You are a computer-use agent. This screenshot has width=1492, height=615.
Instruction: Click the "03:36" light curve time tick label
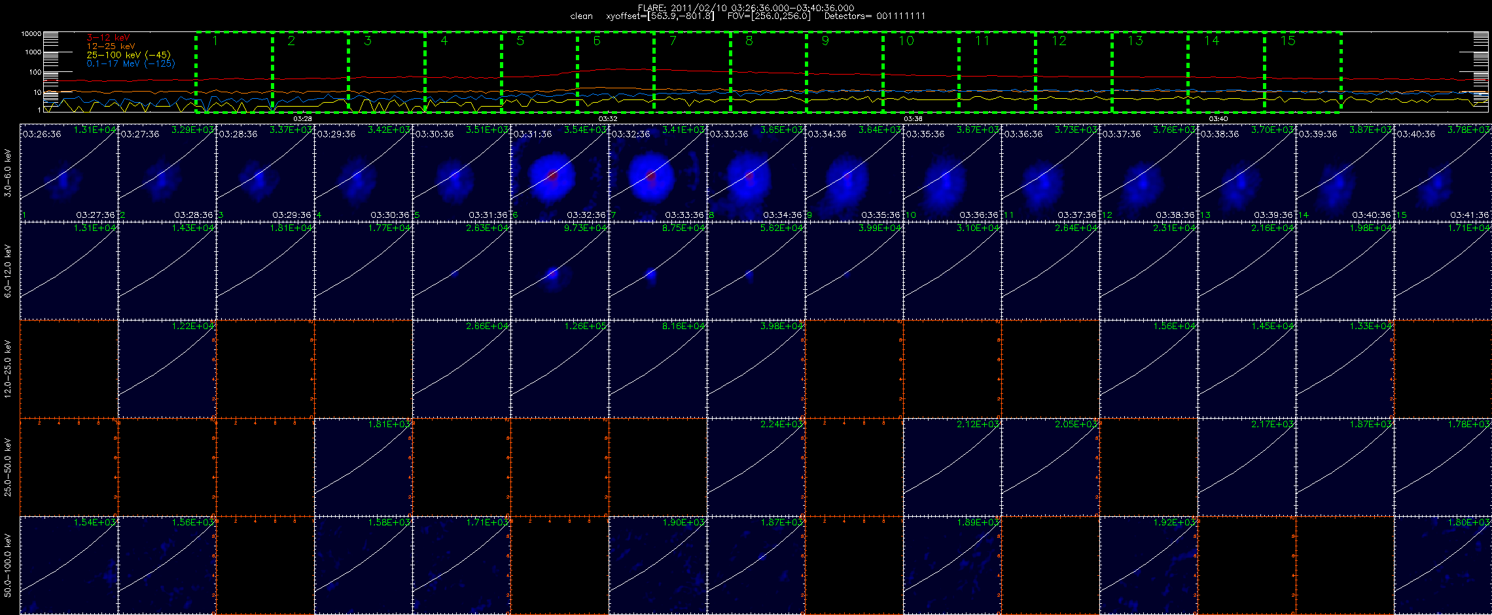point(913,118)
